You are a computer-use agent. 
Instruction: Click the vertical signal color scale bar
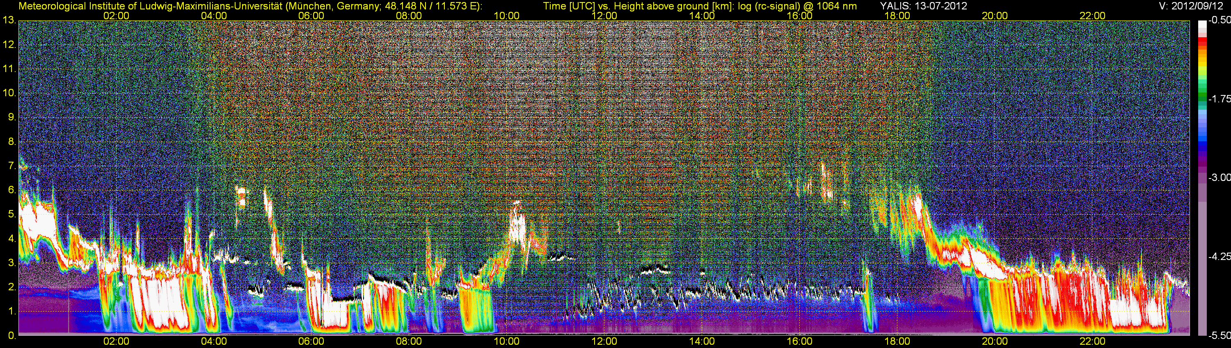pyautogui.click(x=1202, y=178)
